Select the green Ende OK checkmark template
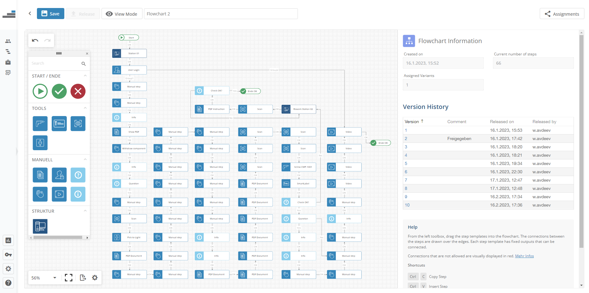This screenshot has width=589, height=293. click(59, 91)
